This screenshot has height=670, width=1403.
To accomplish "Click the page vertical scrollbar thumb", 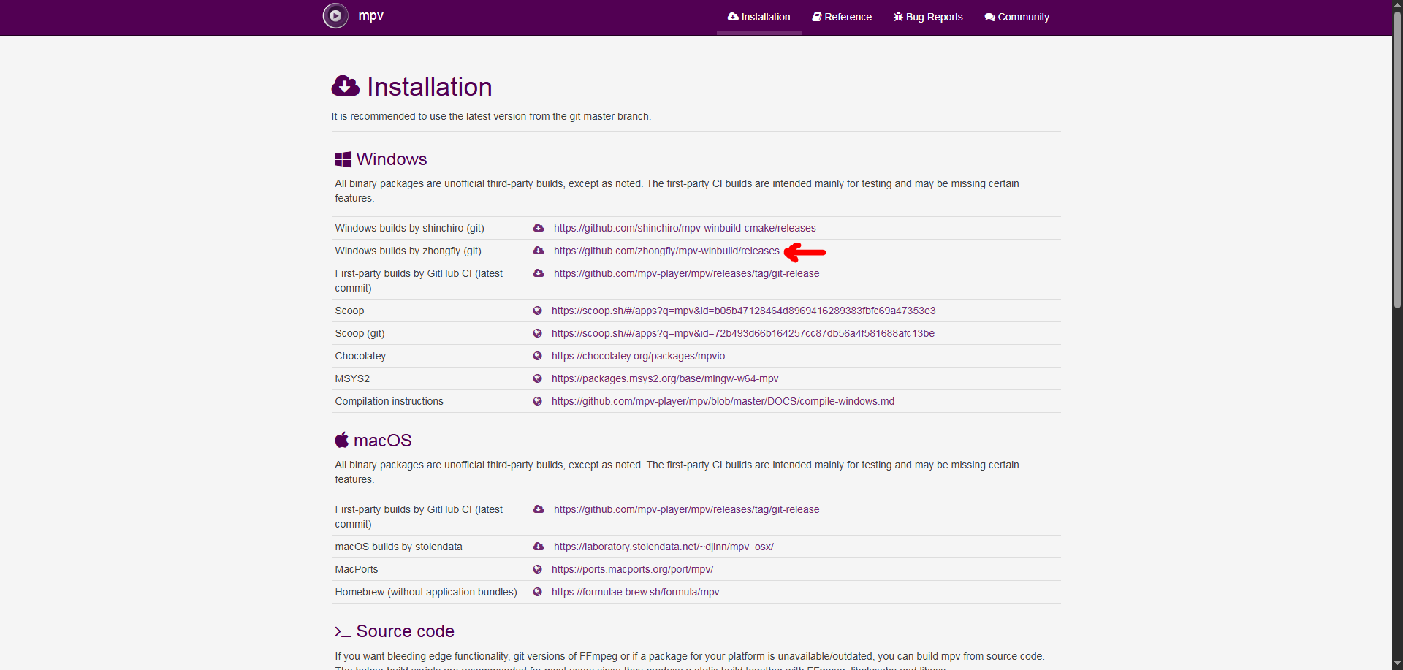I will [x=1397, y=159].
